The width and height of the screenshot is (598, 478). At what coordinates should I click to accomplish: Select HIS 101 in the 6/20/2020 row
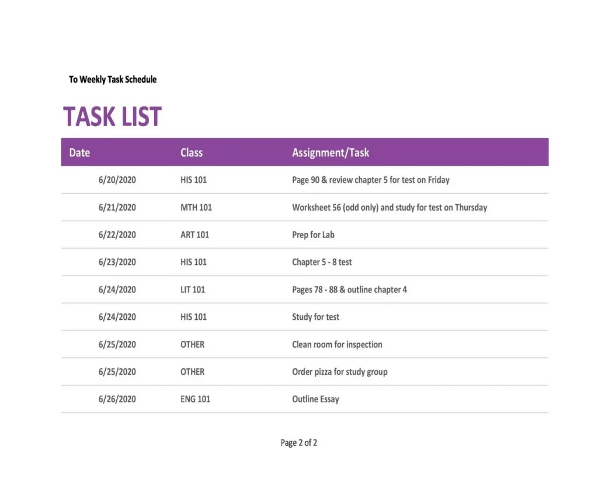pos(193,180)
